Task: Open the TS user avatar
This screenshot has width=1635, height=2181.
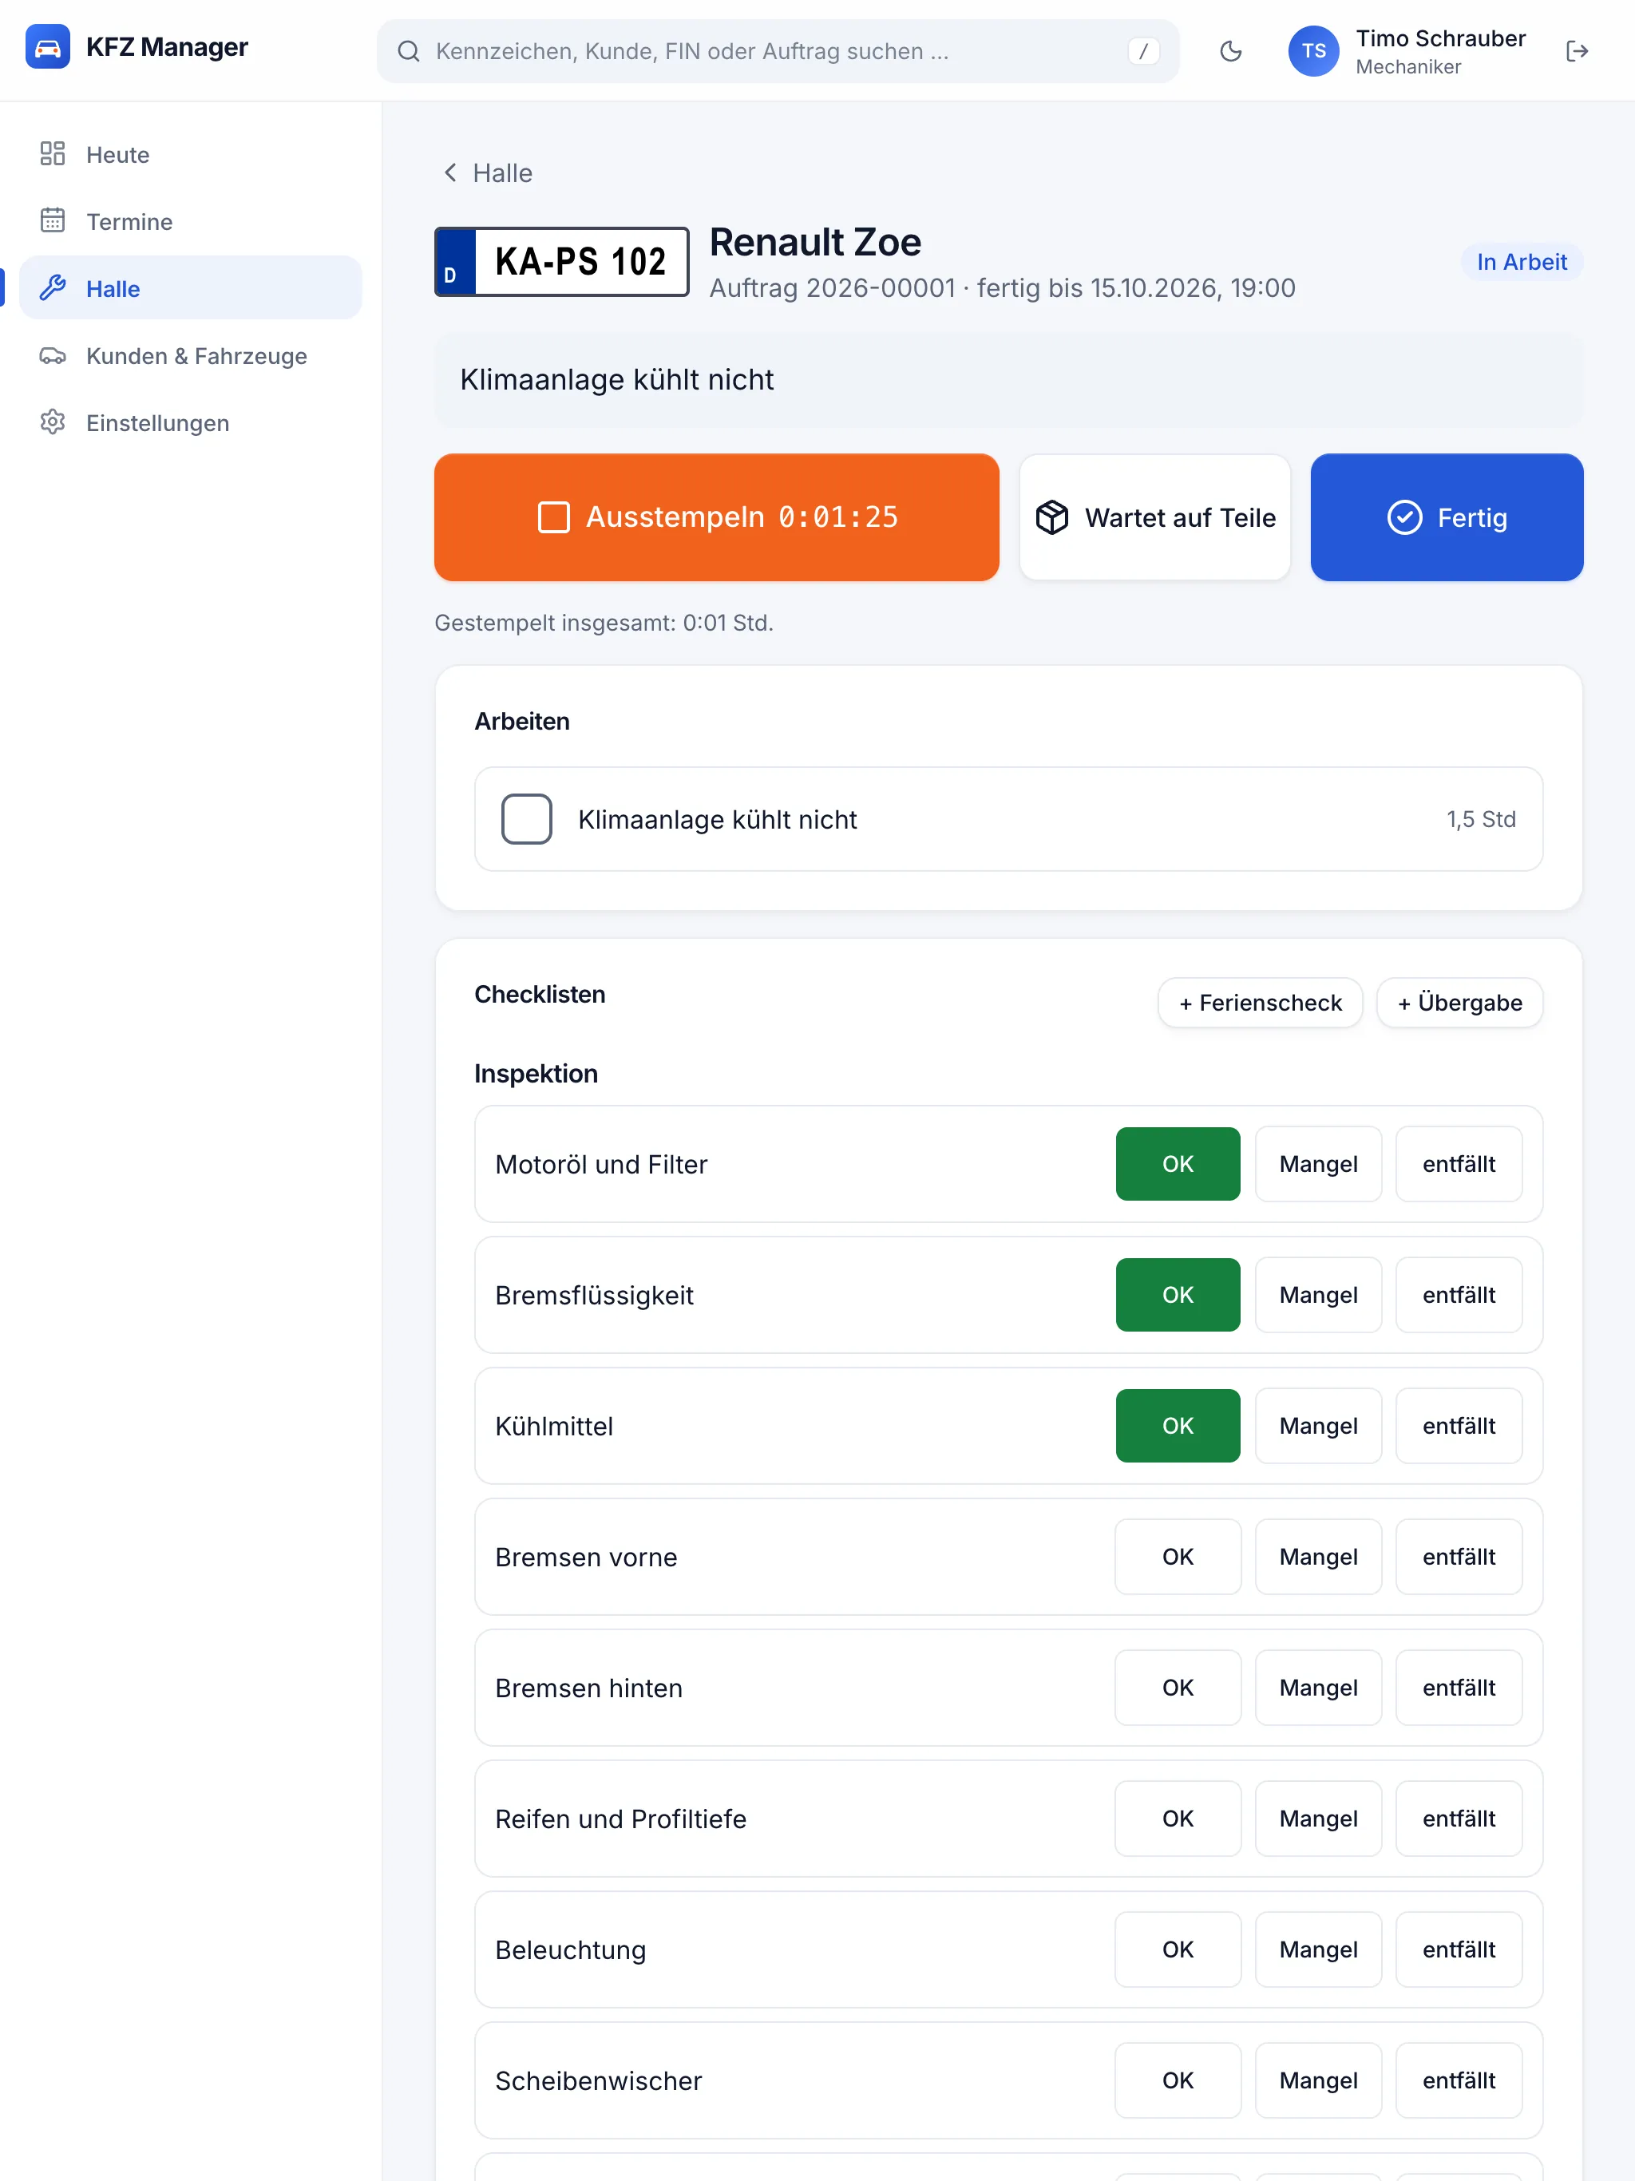Action: click(1313, 51)
